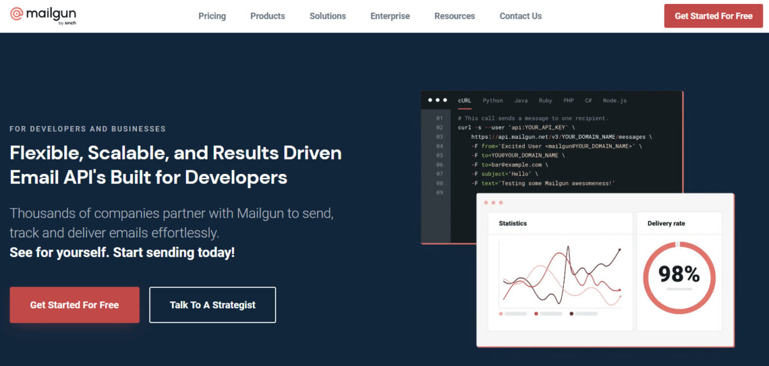Open the Solutions menu
Viewport: 769px width, 366px height.
[x=327, y=16]
